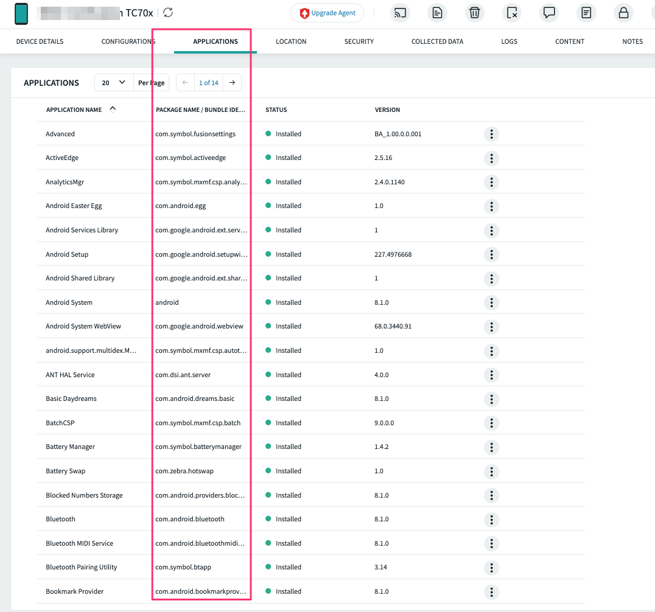This screenshot has width=655, height=612.
Task: Click the 1 of 14 page indicator
Action: pyautogui.click(x=209, y=83)
